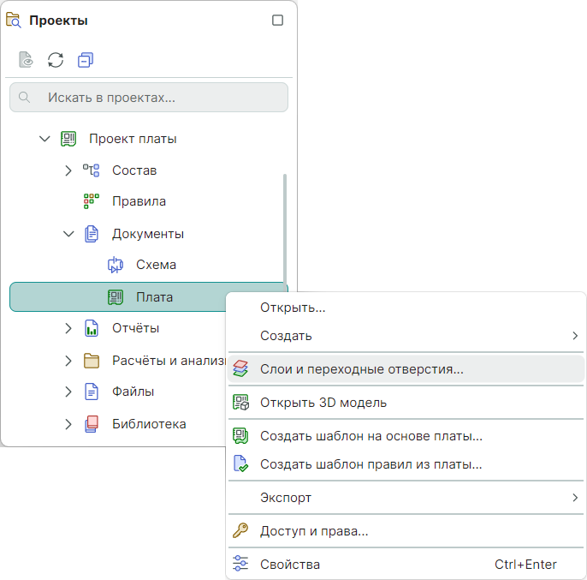This screenshot has width=587, height=580.
Task: Click the Открыть 3D модель icon
Action: 240,403
